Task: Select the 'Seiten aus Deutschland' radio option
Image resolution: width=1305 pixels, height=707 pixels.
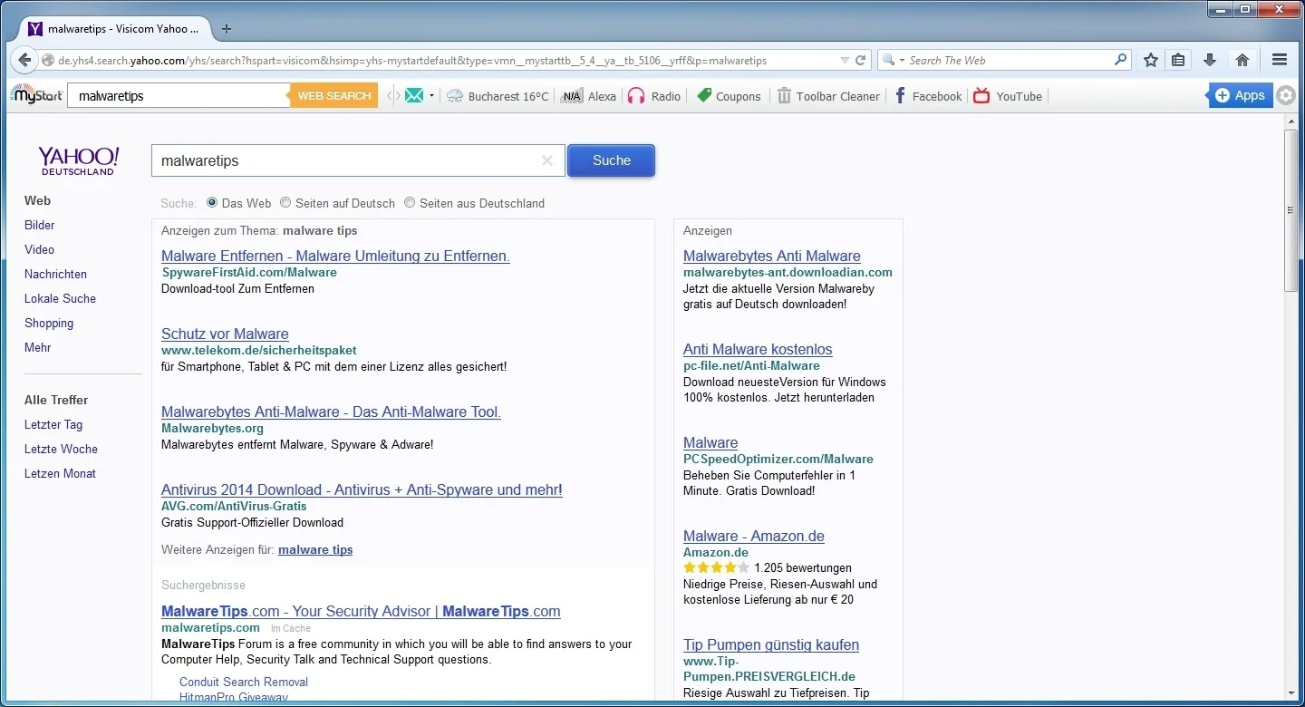Action: click(x=410, y=203)
